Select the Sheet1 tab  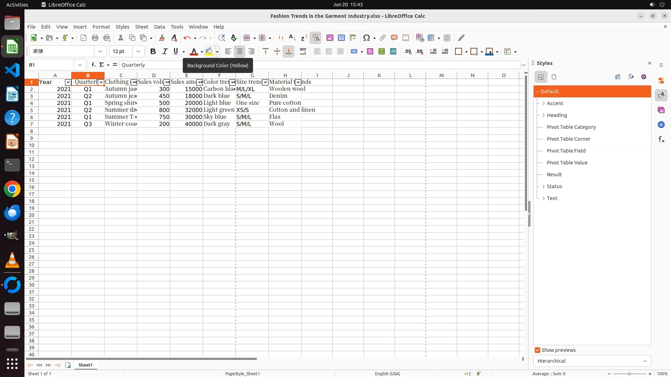pyautogui.click(x=85, y=365)
